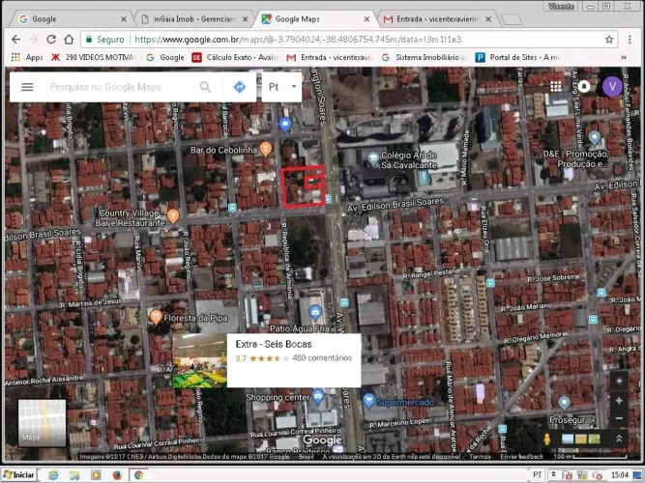This screenshot has height=483, width=645.
Task: Click the green imagery thumbnail in strip
Action: [594, 439]
